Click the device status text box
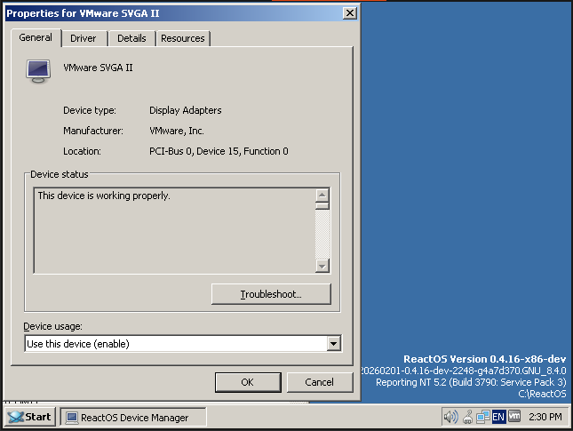This screenshot has width=573, height=431. 174,230
